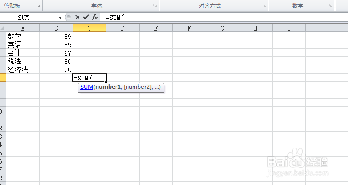Open the SUM function help link

(87, 87)
